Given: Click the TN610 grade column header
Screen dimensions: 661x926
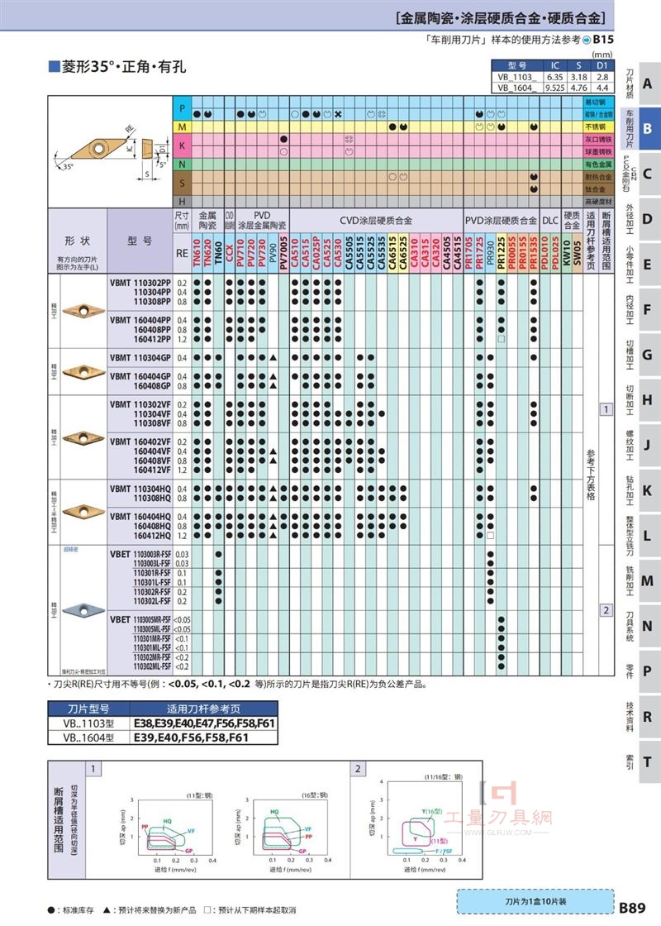Looking at the screenshot, I should pyautogui.click(x=197, y=253).
